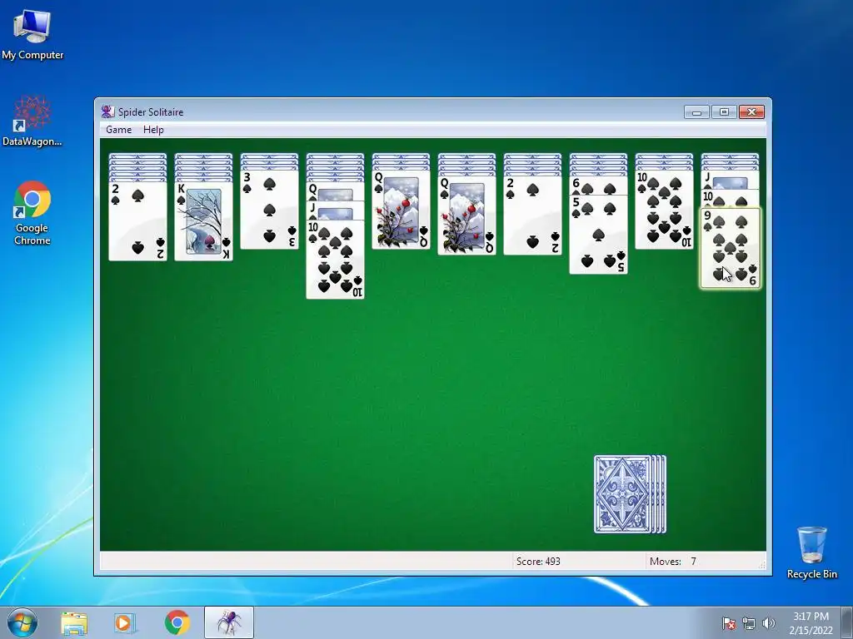Click the Spider Solitaire title bar icon
Viewport: 853px width, 639px height.
pyautogui.click(x=107, y=111)
